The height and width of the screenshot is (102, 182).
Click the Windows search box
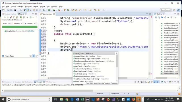pos(29,99)
